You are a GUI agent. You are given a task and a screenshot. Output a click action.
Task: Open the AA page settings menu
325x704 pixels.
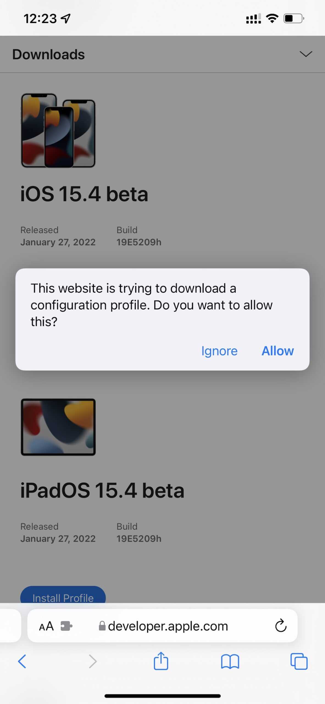pyautogui.click(x=46, y=626)
